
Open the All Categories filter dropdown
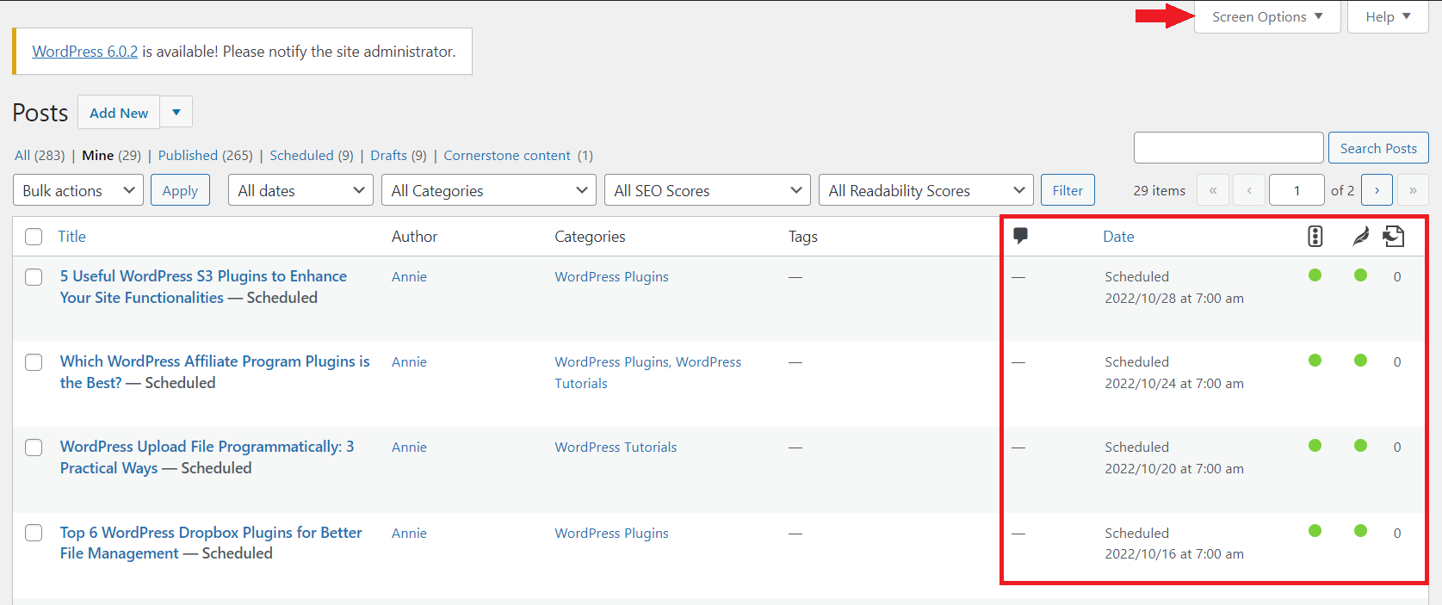pyautogui.click(x=489, y=190)
